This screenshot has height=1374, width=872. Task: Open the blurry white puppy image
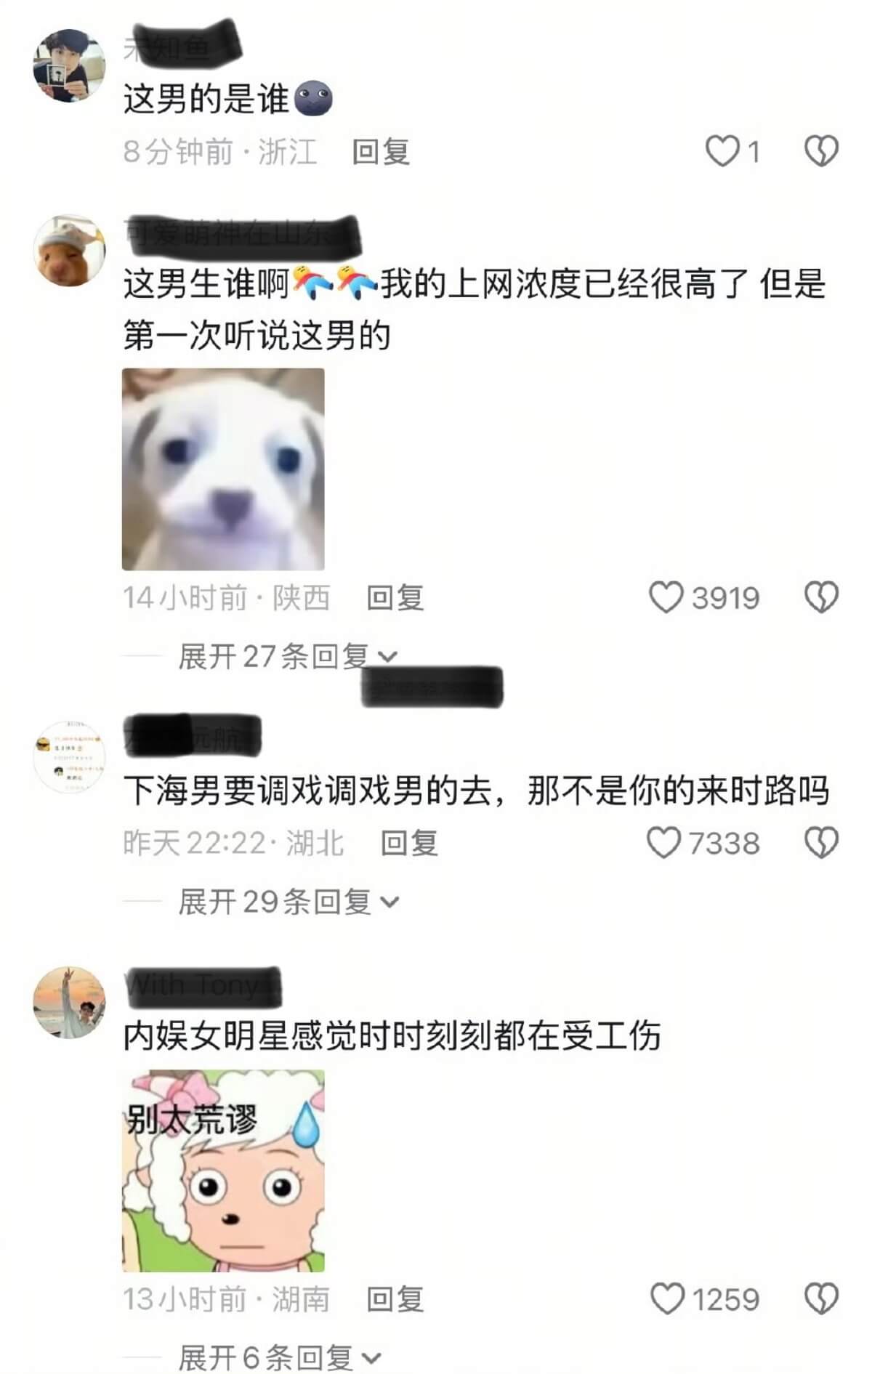tap(223, 469)
